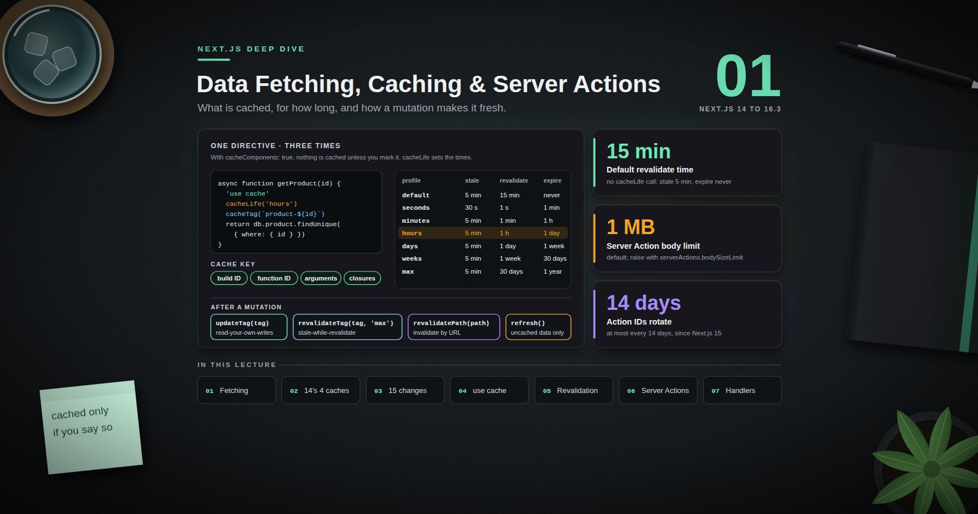Select the closures cache key pill
Screen dimensions: 978x514
[x=362, y=278]
